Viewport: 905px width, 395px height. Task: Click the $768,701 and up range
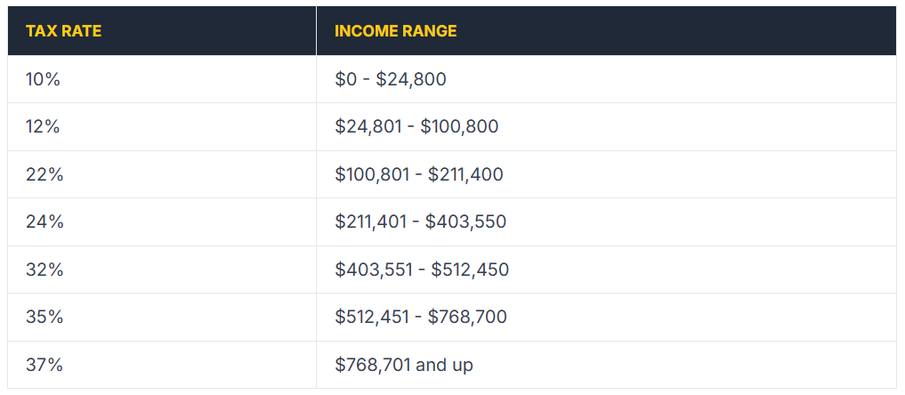pyautogui.click(x=404, y=365)
